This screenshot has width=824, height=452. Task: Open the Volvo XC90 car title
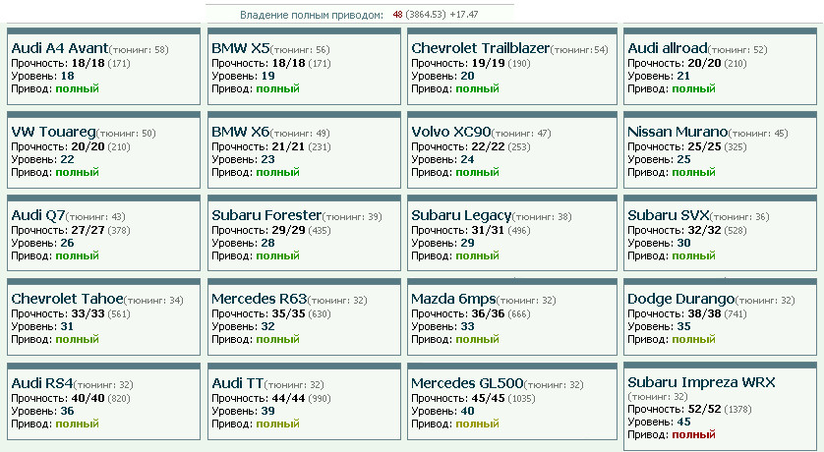[x=450, y=132]
